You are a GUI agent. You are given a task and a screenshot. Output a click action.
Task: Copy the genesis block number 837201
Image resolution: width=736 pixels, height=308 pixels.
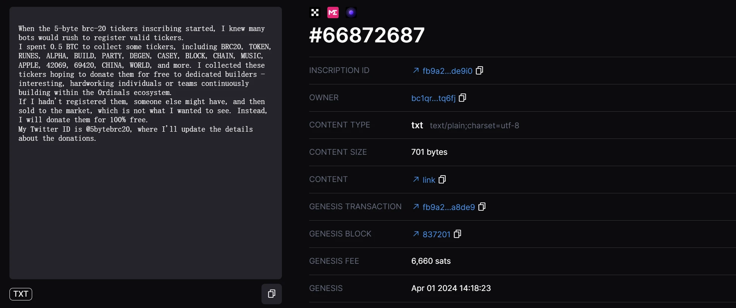click(x=457, y=234)
